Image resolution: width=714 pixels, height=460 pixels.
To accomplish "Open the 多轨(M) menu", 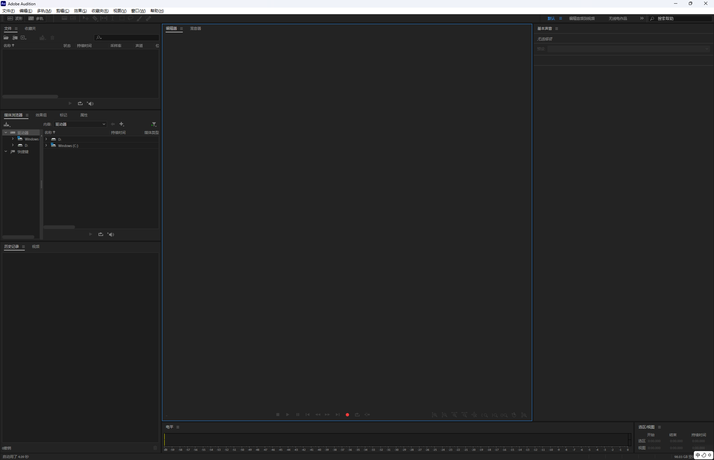I will 44,11.
